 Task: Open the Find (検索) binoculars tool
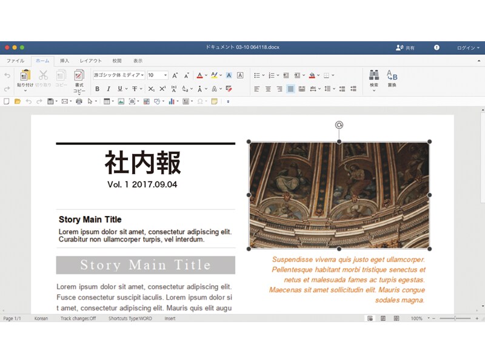point(374,75)
